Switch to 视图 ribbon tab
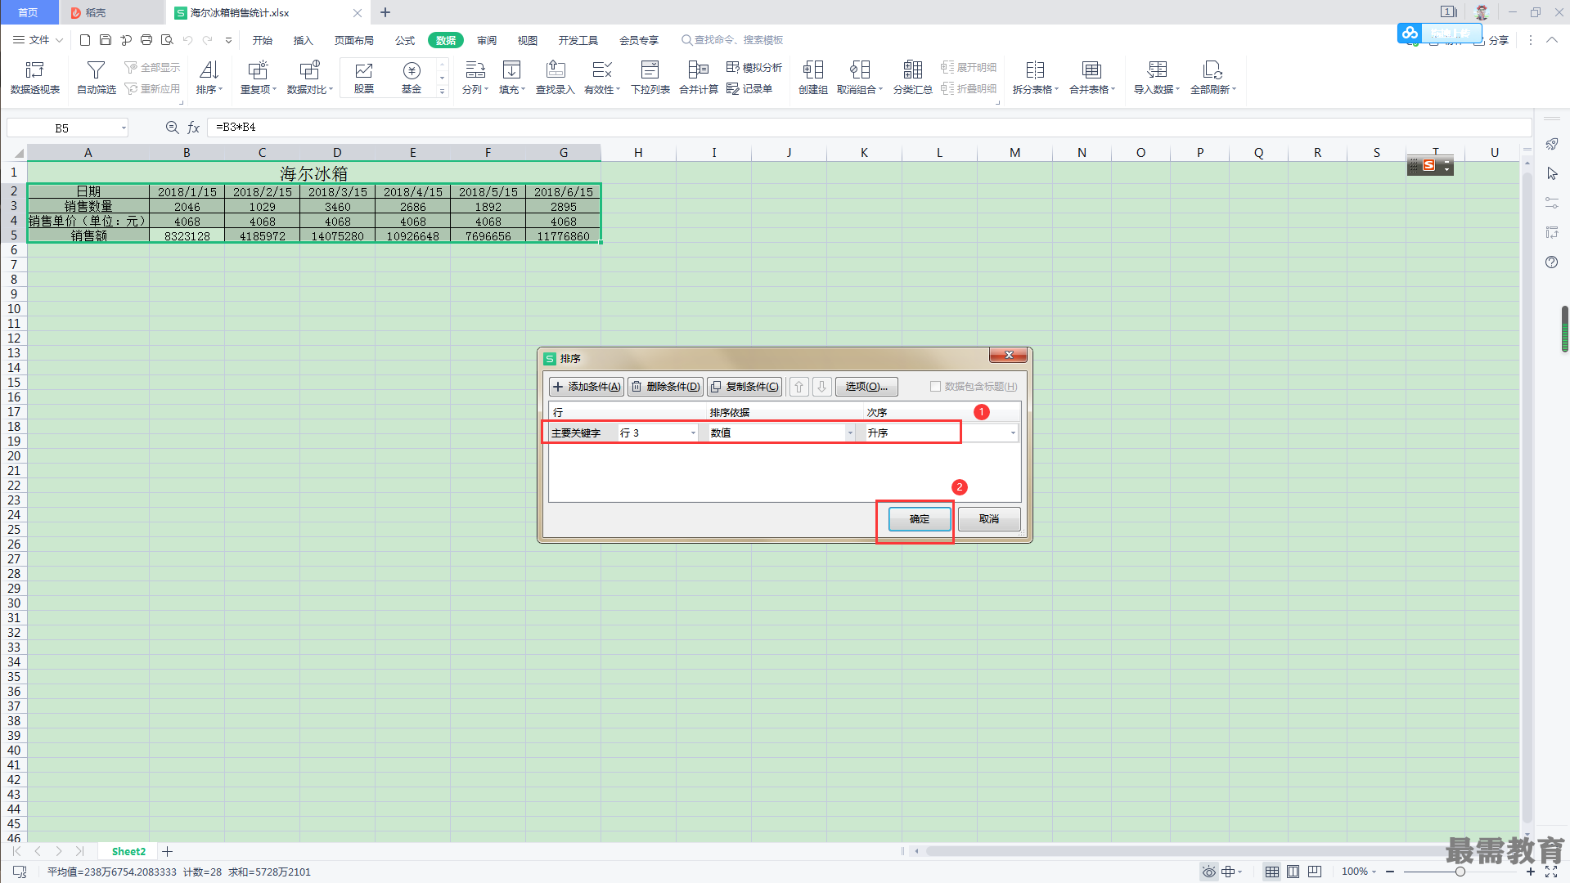 [x=528, y=40]
